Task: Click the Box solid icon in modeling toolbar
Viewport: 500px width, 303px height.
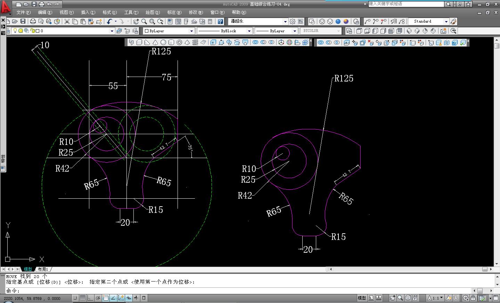Action: pos(139,42)
